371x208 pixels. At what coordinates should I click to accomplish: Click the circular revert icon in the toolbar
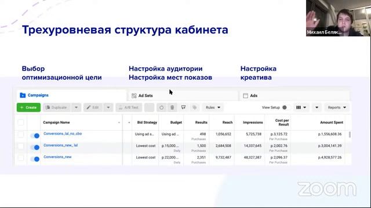[x=161, y=107]
